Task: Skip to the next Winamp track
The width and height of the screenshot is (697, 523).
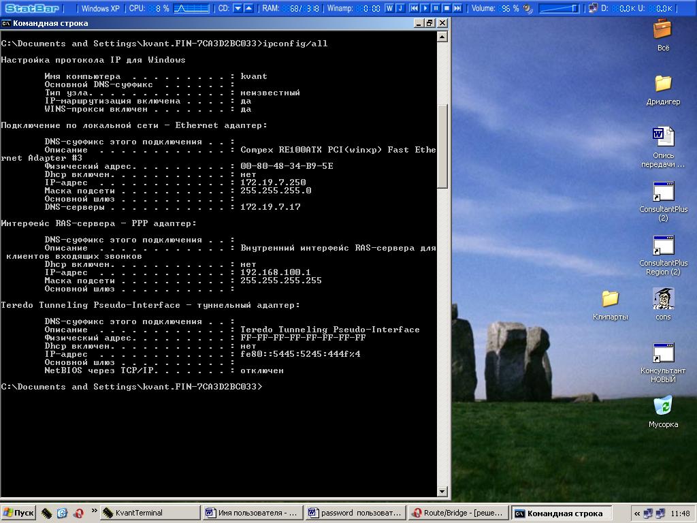Action: pos(457,8)
